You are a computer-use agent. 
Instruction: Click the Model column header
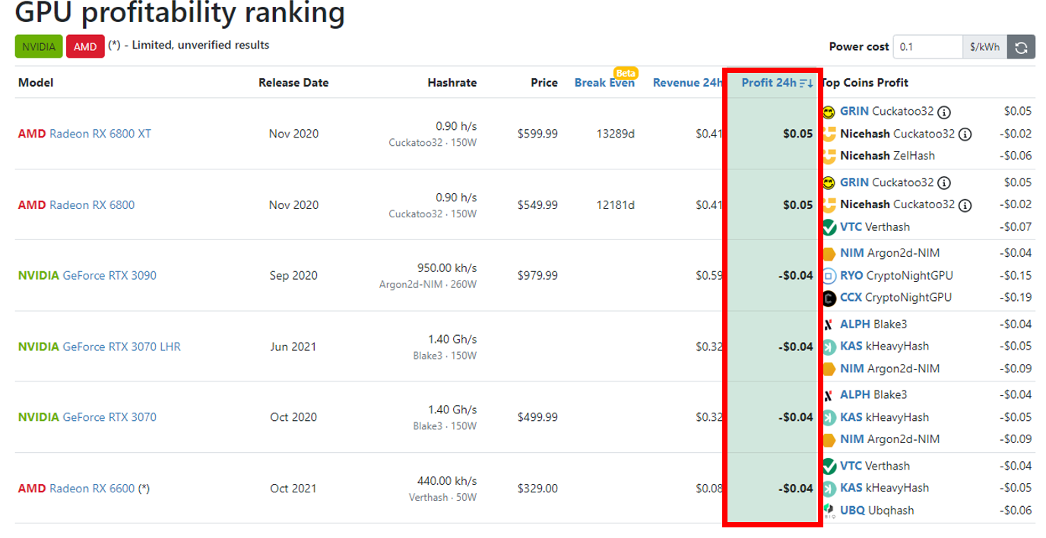[35, 83]
